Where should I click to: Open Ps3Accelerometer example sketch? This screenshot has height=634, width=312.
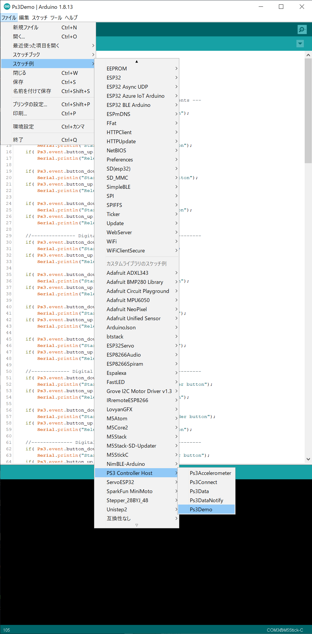pyautogui.click(x=206, y=473)
